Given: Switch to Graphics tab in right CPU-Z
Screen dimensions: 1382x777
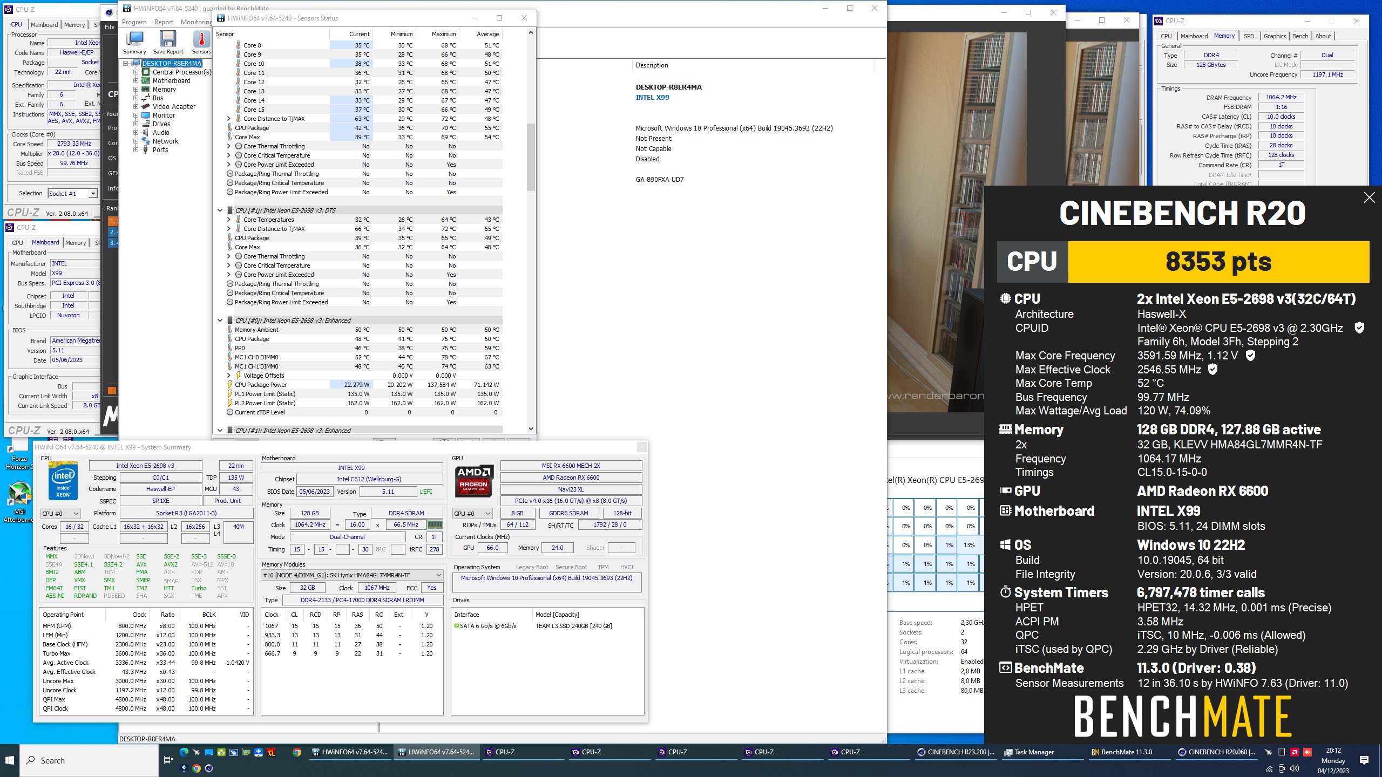Looking at the screenshot, I should click(x=1275, y=36).
